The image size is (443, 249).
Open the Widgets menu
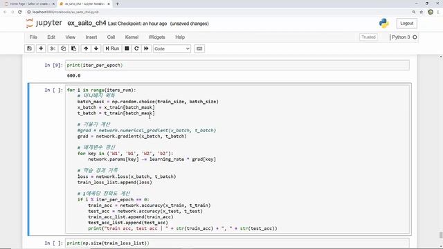156,37
